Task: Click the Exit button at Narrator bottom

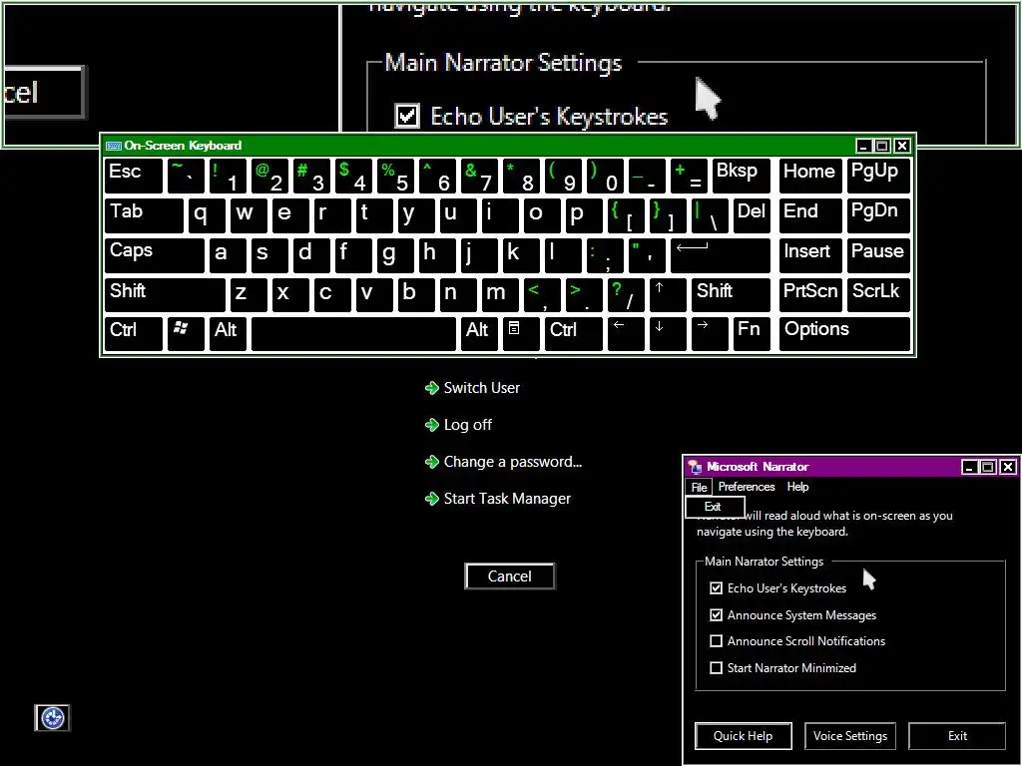Action: point(957,736)
